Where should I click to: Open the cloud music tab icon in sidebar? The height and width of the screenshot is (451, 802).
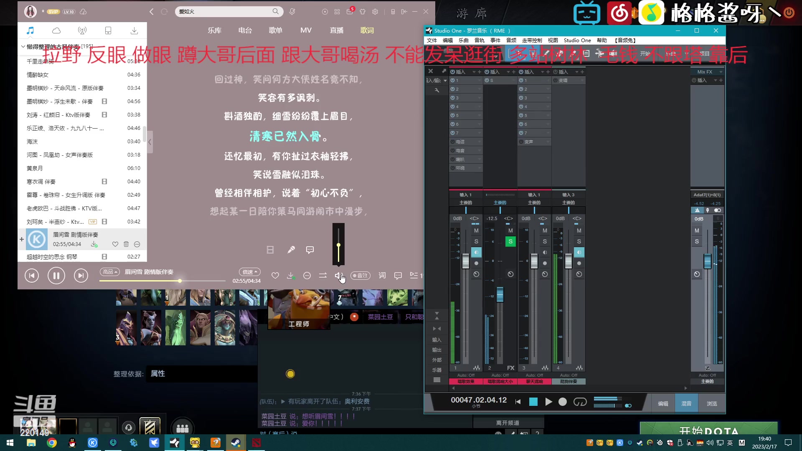pos(56,30)
